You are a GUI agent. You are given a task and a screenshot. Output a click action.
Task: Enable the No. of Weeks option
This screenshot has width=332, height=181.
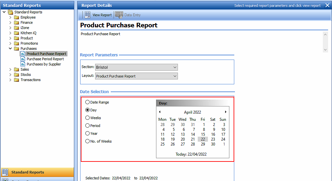click(x=88, y=141)
